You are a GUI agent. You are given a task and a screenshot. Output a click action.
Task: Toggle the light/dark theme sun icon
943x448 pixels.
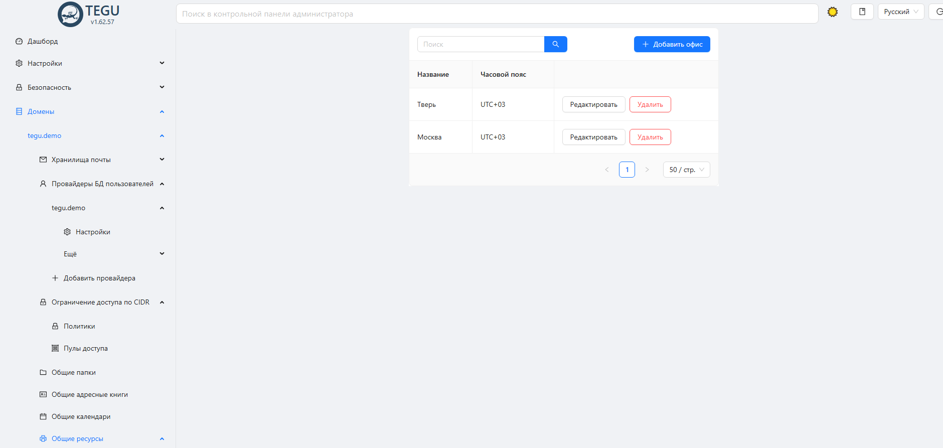[832, 12]
